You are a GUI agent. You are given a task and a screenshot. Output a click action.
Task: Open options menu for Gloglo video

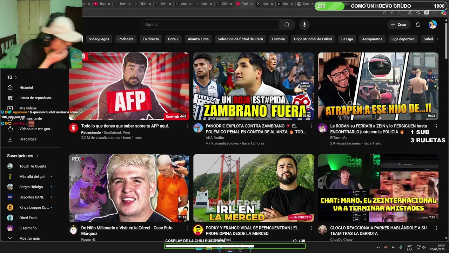click(x=436, y=228)
